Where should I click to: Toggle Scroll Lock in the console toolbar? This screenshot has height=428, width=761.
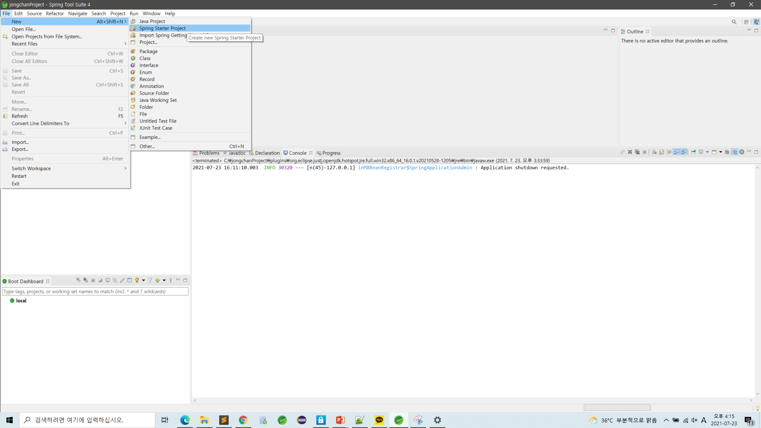coord(662,152)
